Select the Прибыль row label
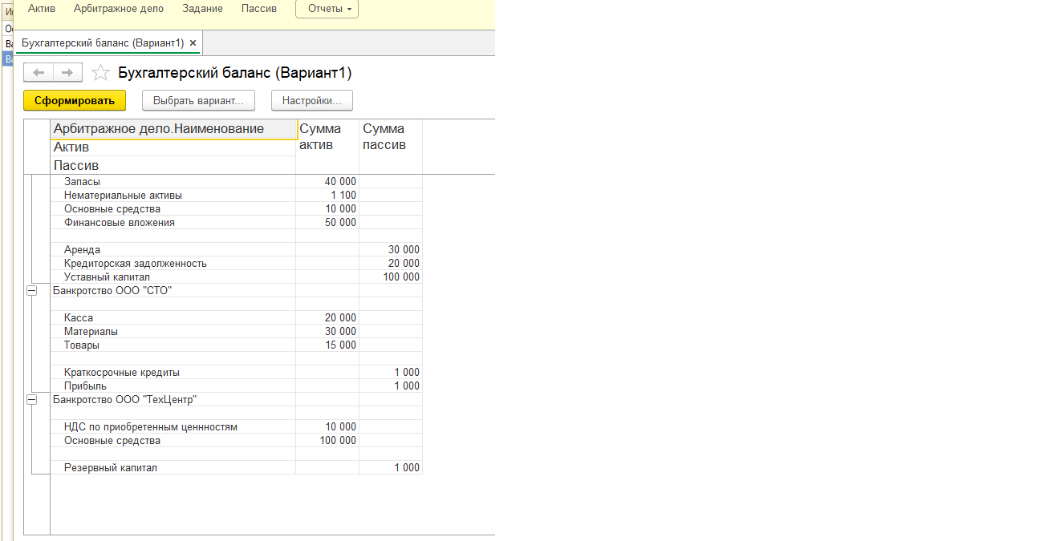The height and width of the screenshot is (541, 1064). [85, 386]
